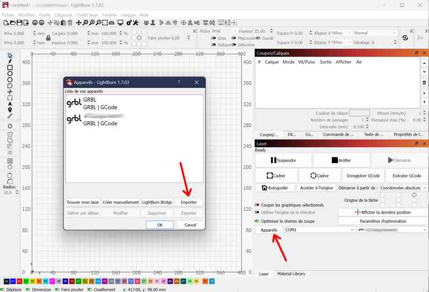This screenshot has height=292, width=429.
Task: Click the LightBurn Bridge button
Action: tap(157, 202)
